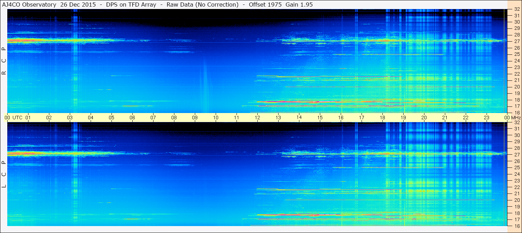522x233 pixels.
Task: Click 29 MHz tick on LCP frequency scale
Action: coord(516,141)
